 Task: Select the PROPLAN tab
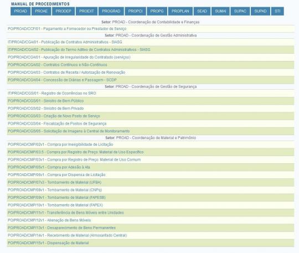pyautogui.click(x=180, y=11)
